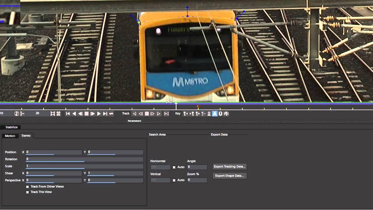Image resolution: width=373 pixels, height=210 pixels.
Task: Toggle the Horizontal Auto checkbox
Action: (x=174, y=167)
